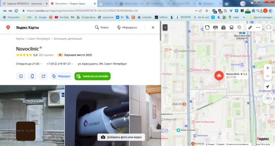Open the YouTube bookmark
This screenshot has height=146, width=275.
coord(62,17)
